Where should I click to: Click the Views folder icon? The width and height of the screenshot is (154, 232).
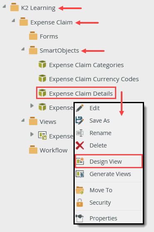click(x=33, y=121)
